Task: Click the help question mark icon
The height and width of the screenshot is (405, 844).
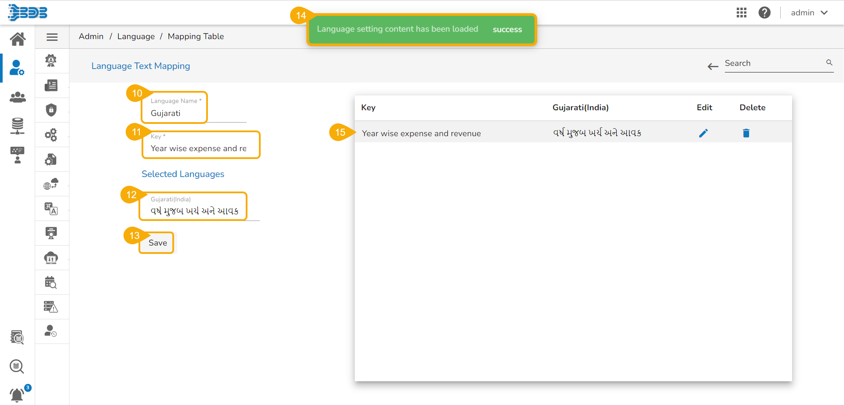Action: 764,12
